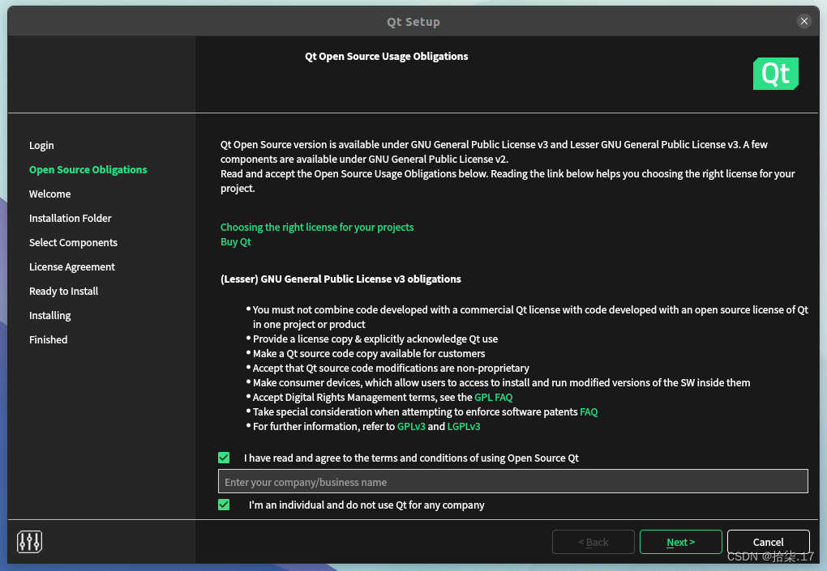Open the software patents FAQ link

[589, 412]
